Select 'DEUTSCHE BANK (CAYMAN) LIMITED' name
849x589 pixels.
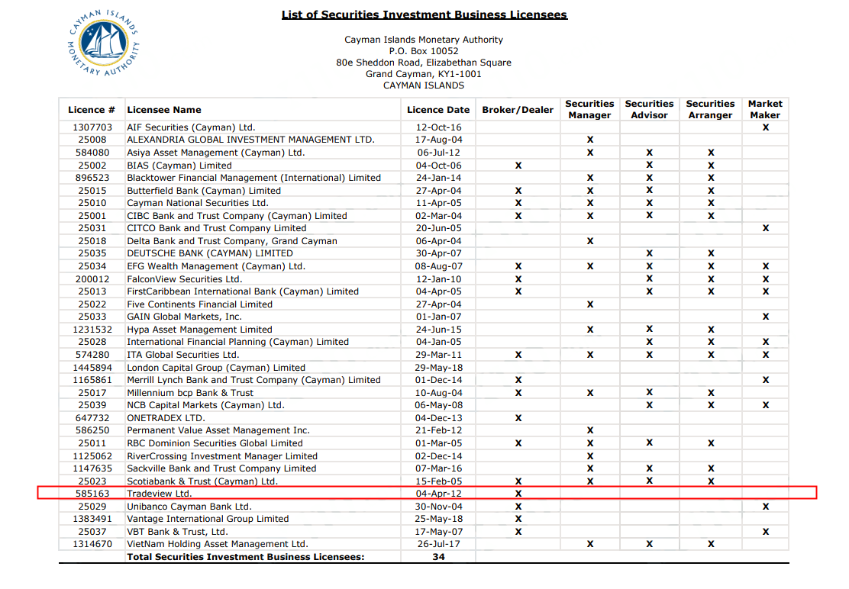click(210, 253)
